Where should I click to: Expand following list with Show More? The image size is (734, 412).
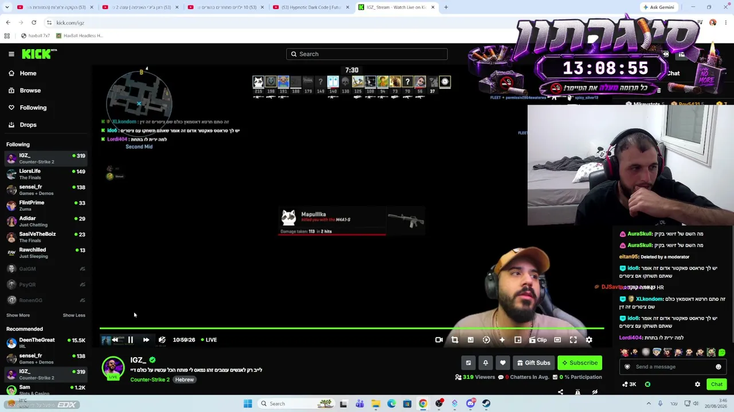tap(18, 315)
